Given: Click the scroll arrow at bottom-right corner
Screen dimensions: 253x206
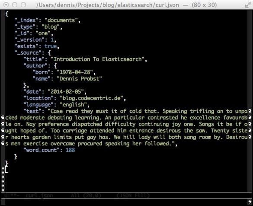Looking at the screenshot, I should click(250, 202).
